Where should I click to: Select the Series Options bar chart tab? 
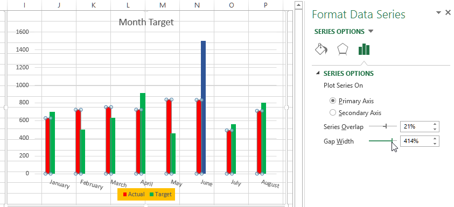(364, 49)
